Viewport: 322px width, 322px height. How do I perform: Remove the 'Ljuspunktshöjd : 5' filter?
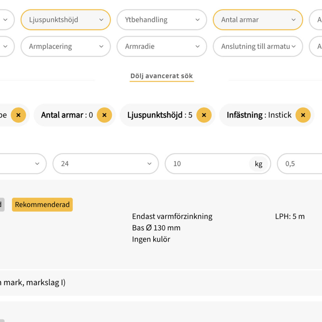coord(204,115)
